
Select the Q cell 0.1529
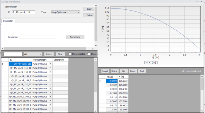point(112,85)
